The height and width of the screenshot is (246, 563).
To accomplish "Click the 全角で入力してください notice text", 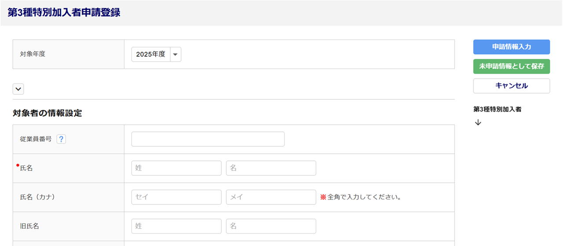I will click(361, 197).
